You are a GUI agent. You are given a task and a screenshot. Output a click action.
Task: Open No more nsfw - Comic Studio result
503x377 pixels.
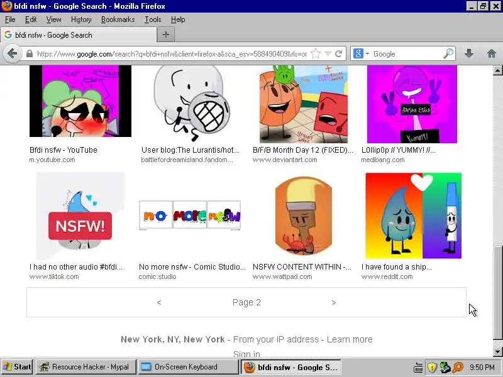[192, 266]
